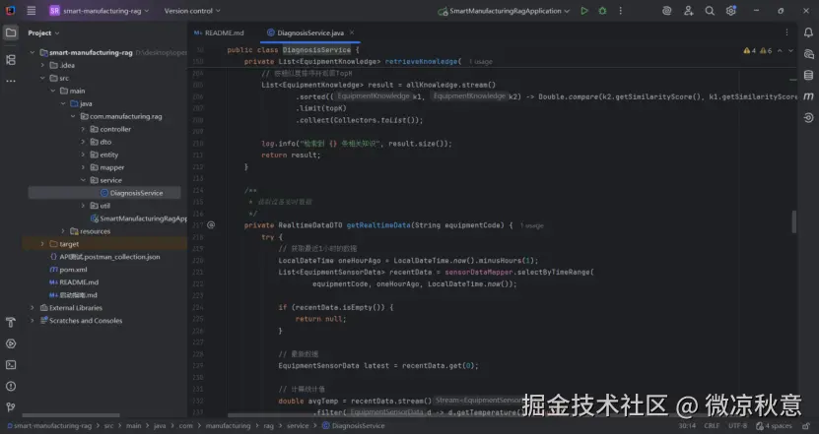Open the Version control dropdown

192,11
